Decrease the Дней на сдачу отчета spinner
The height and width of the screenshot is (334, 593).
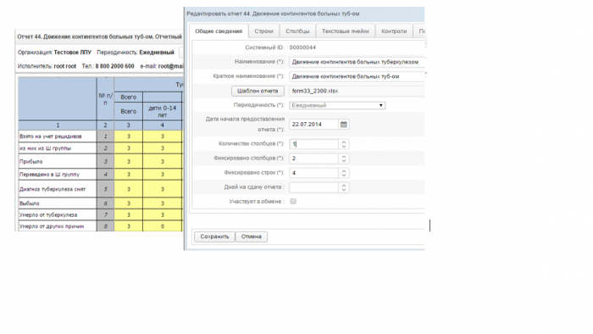point(344,190)
